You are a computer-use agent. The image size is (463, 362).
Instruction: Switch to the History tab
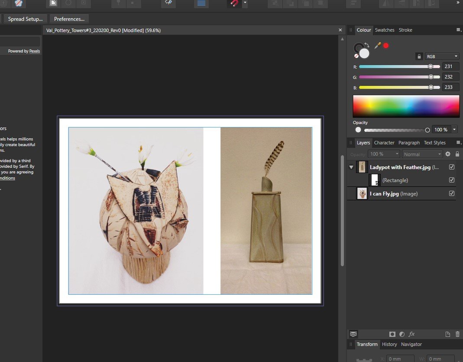(389, 344)
